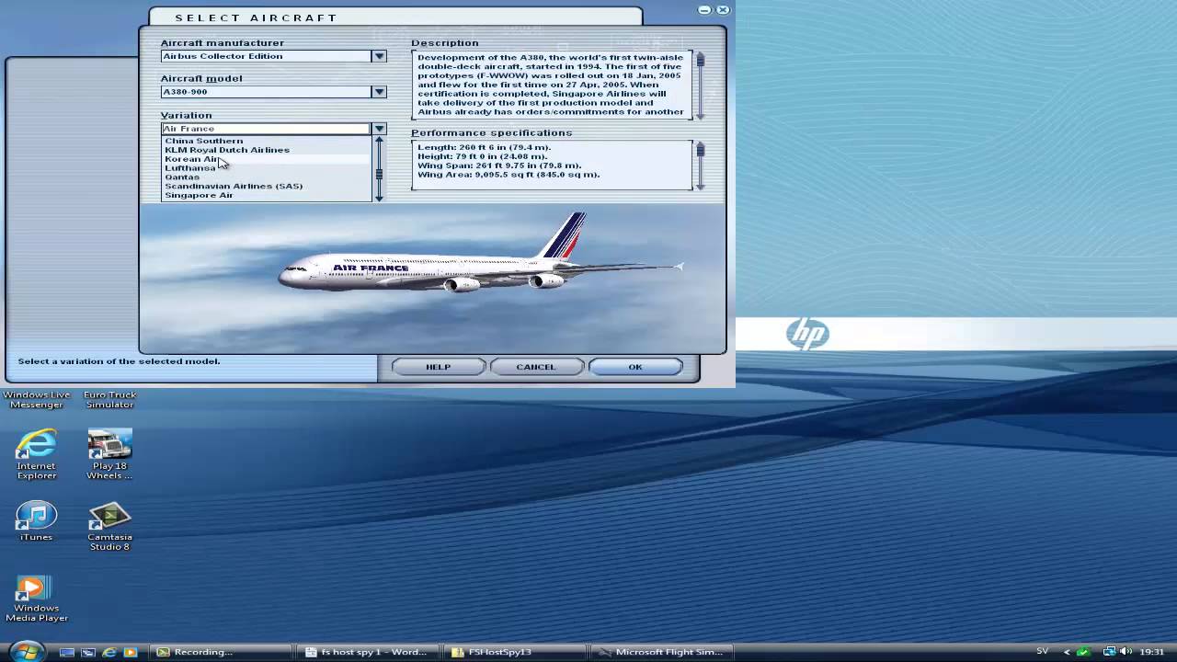This screenshot has width=1177, height=662.
Task: Collapse the Variation dropdown arrow
Action: 379,129
